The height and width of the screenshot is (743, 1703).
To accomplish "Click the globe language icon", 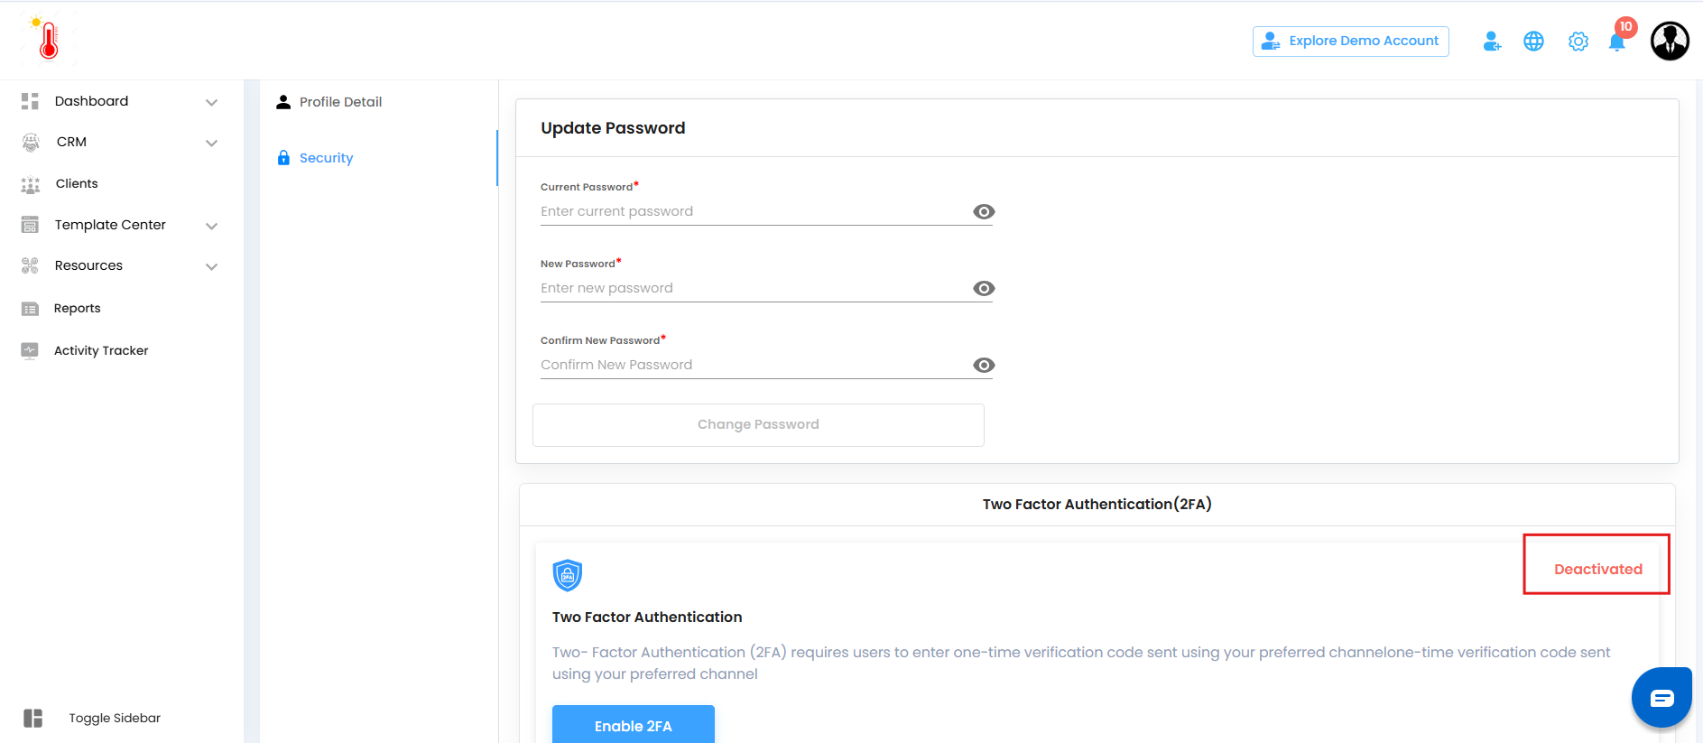I will [1533, 42].
